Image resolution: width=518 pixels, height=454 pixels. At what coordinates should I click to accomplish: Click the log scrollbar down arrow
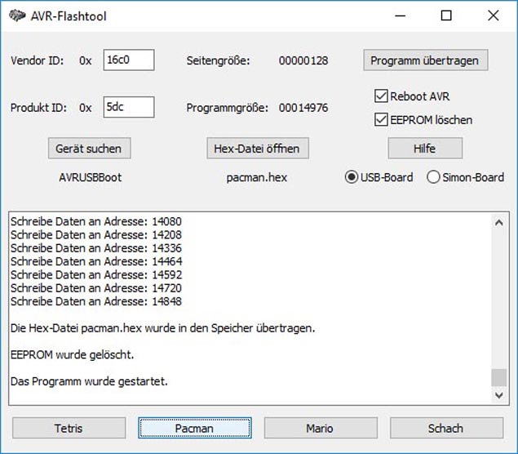[x=499, y=395]
